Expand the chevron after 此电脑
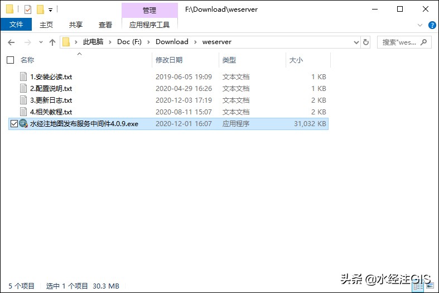The image size is (439, 293). point(110,42)
